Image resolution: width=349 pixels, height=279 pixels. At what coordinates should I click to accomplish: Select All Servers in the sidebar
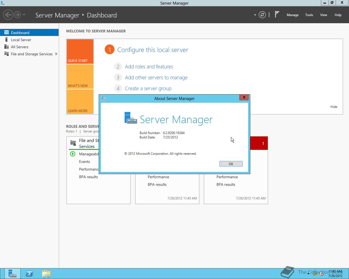pyautogui.click(x=29, y=47)
